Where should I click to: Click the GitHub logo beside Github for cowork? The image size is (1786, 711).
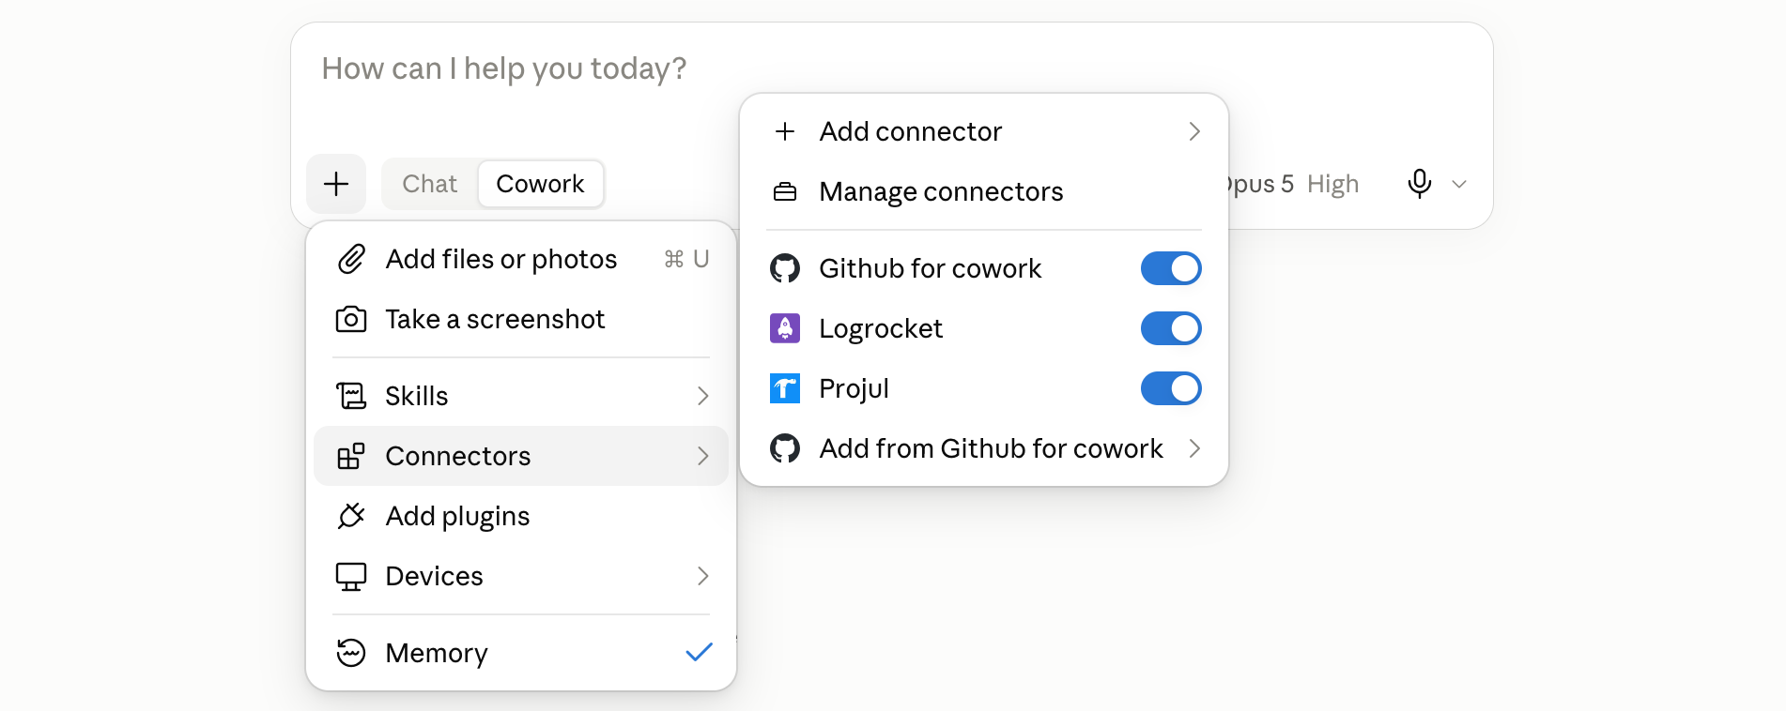click(x=785, y=268)
